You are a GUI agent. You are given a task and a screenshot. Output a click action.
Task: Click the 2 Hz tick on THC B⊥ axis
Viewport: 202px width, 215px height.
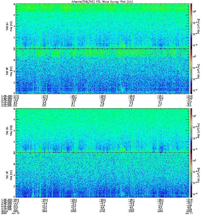click(14, 142)
